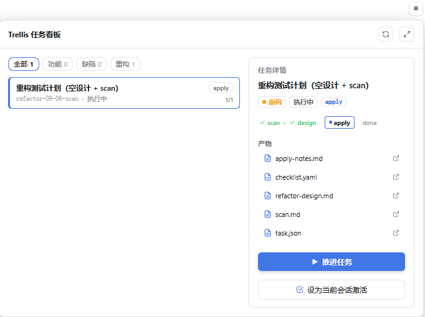Click 设为当前会话激活 button
The height and width of the screenshot is (317, 425).
332,290
